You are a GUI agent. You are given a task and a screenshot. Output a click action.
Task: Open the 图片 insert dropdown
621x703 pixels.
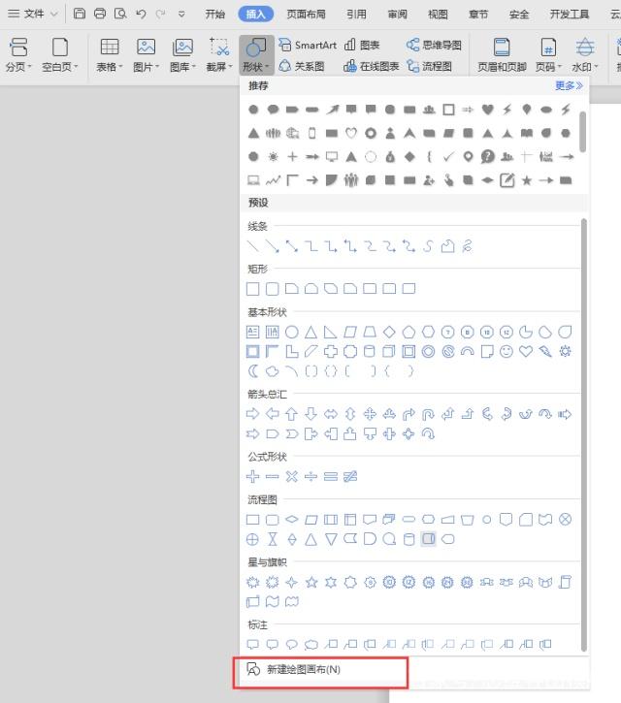pyautogui.click(x=147, y=54)
